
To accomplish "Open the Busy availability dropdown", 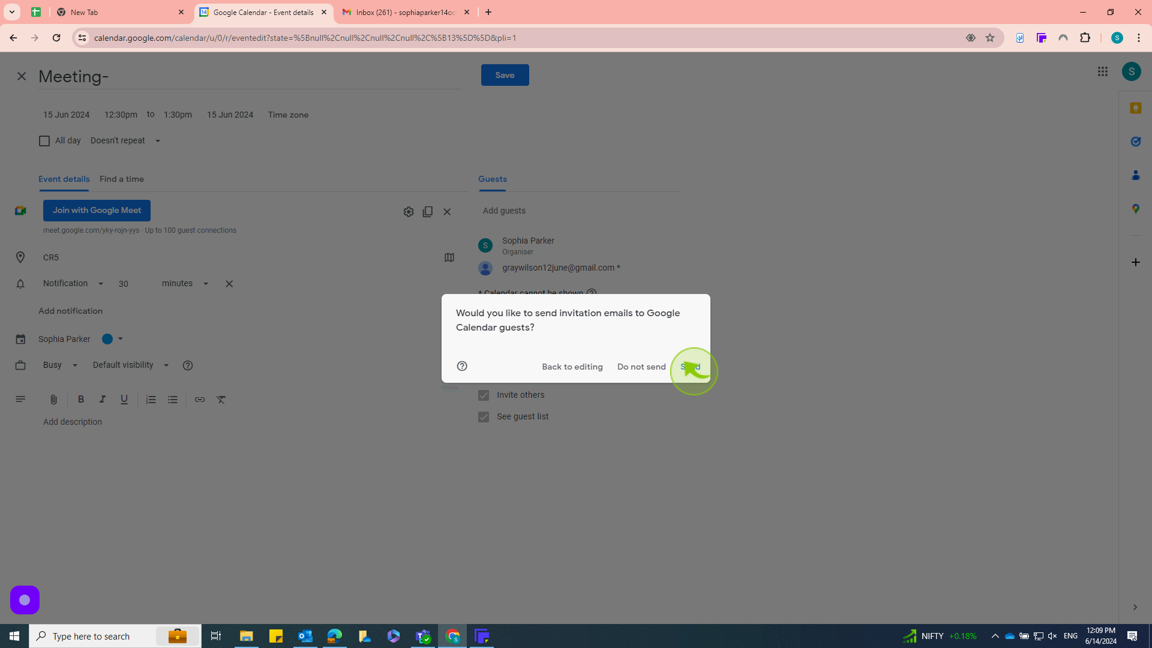I will pyautogui.click(x=60, y=365).
